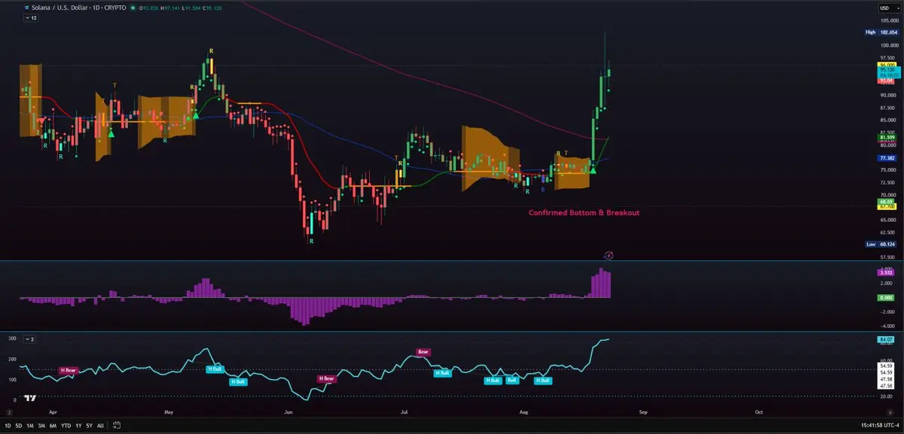Select the 6M time range

[x=53, y=425]
